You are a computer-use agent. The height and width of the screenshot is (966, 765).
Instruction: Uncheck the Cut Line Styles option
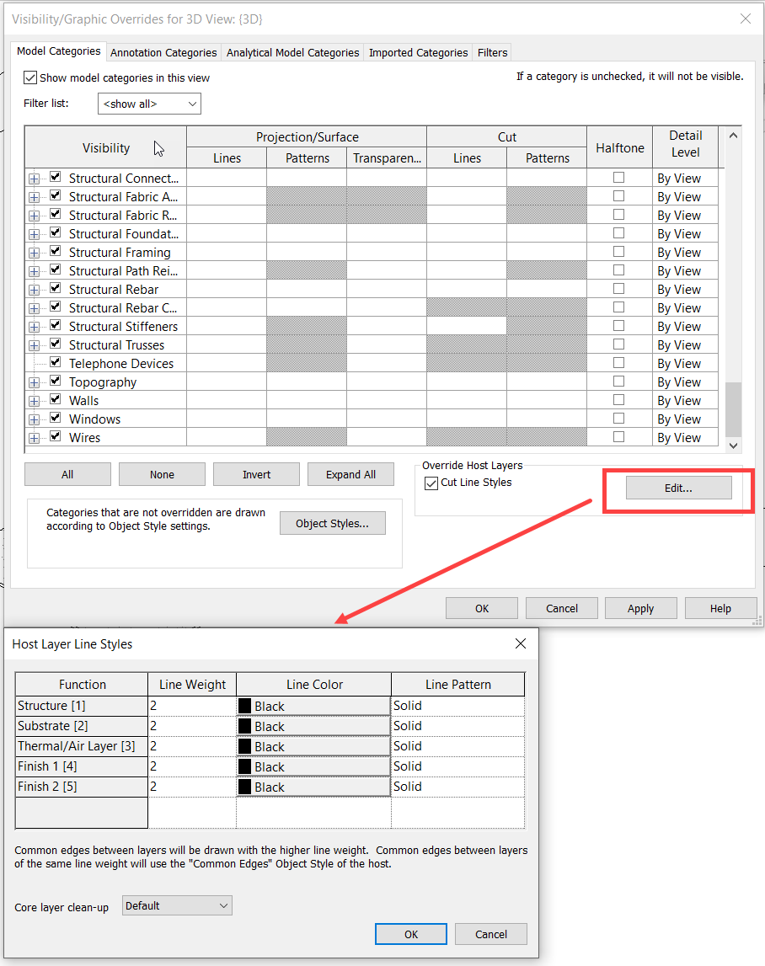click(431, 483)
